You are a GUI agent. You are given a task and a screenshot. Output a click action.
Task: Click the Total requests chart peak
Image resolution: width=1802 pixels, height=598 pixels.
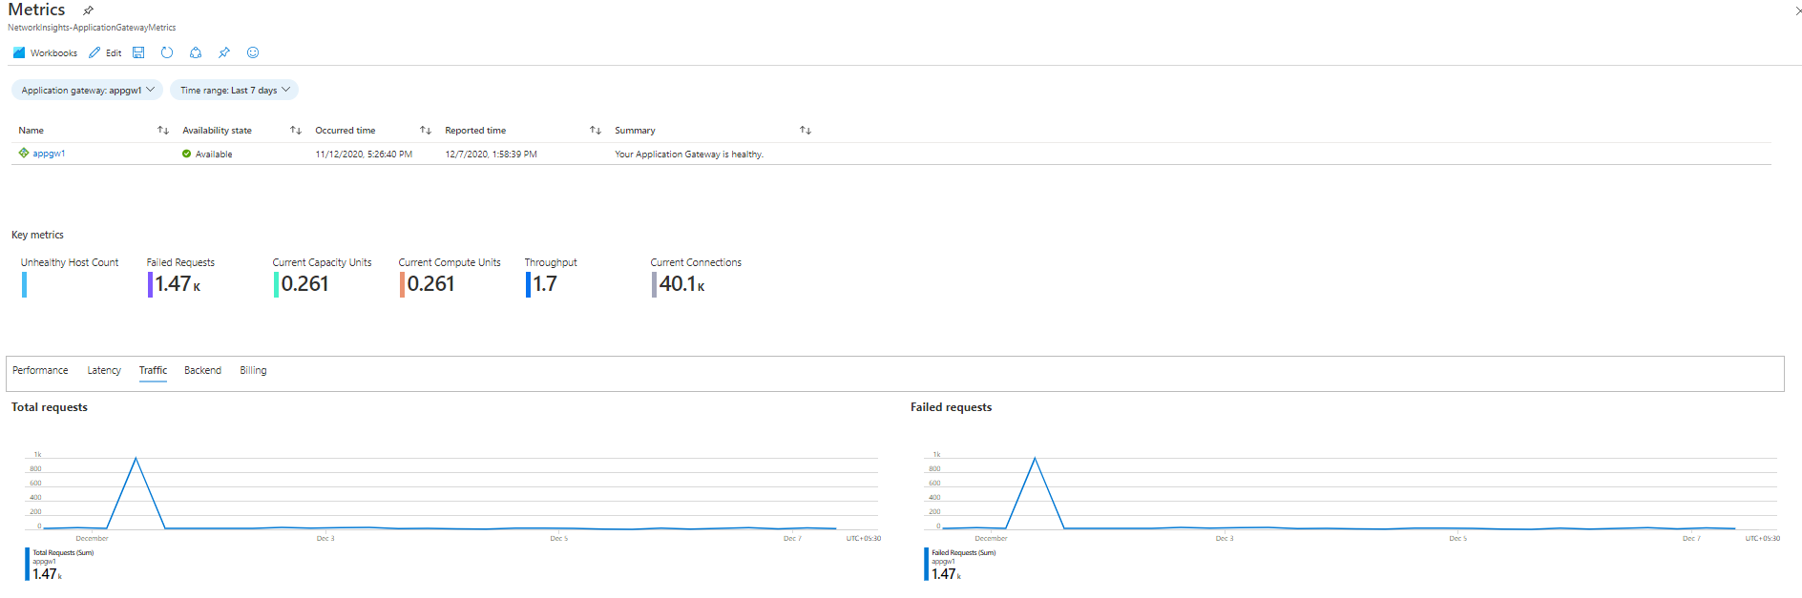[x=136, y=459]
